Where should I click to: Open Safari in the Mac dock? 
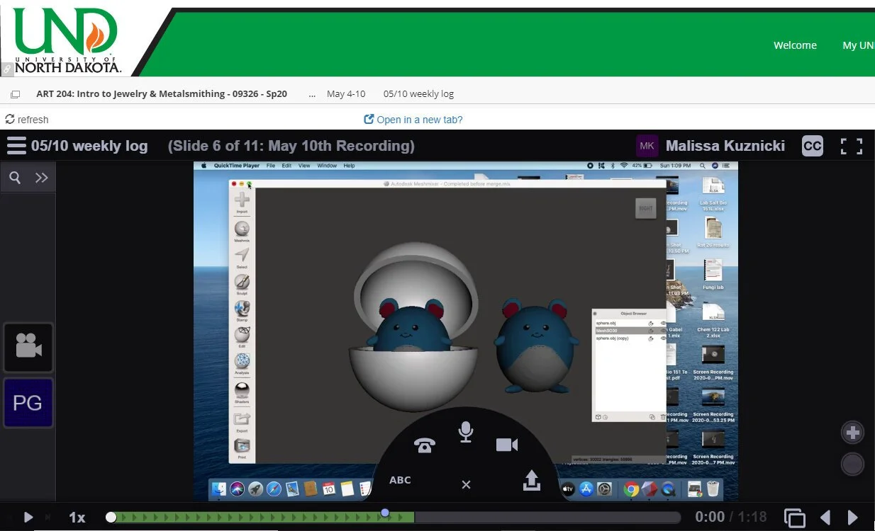tap(274, 489)
